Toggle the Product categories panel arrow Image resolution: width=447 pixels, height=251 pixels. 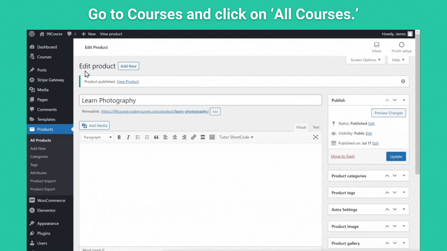point(404,176)
